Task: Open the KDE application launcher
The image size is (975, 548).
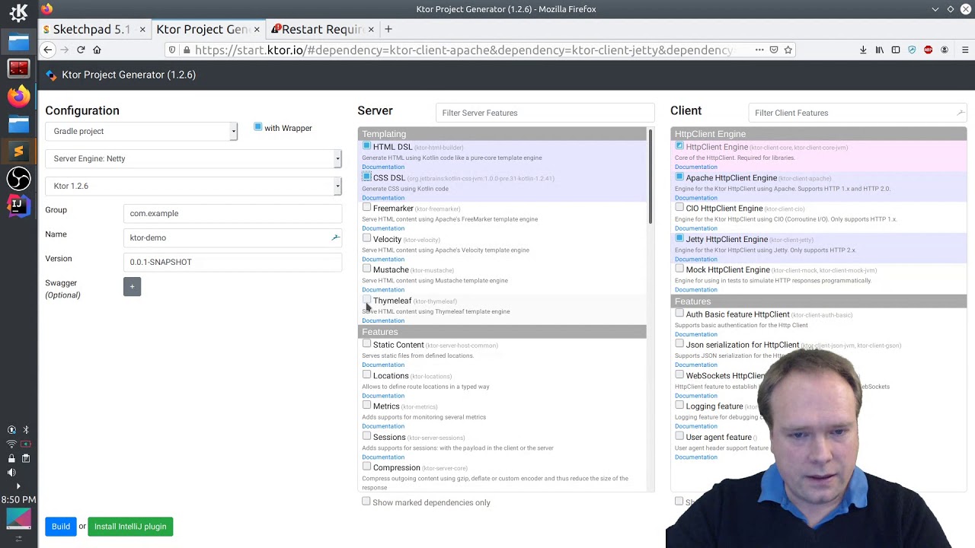Action: tap(18, 12)
